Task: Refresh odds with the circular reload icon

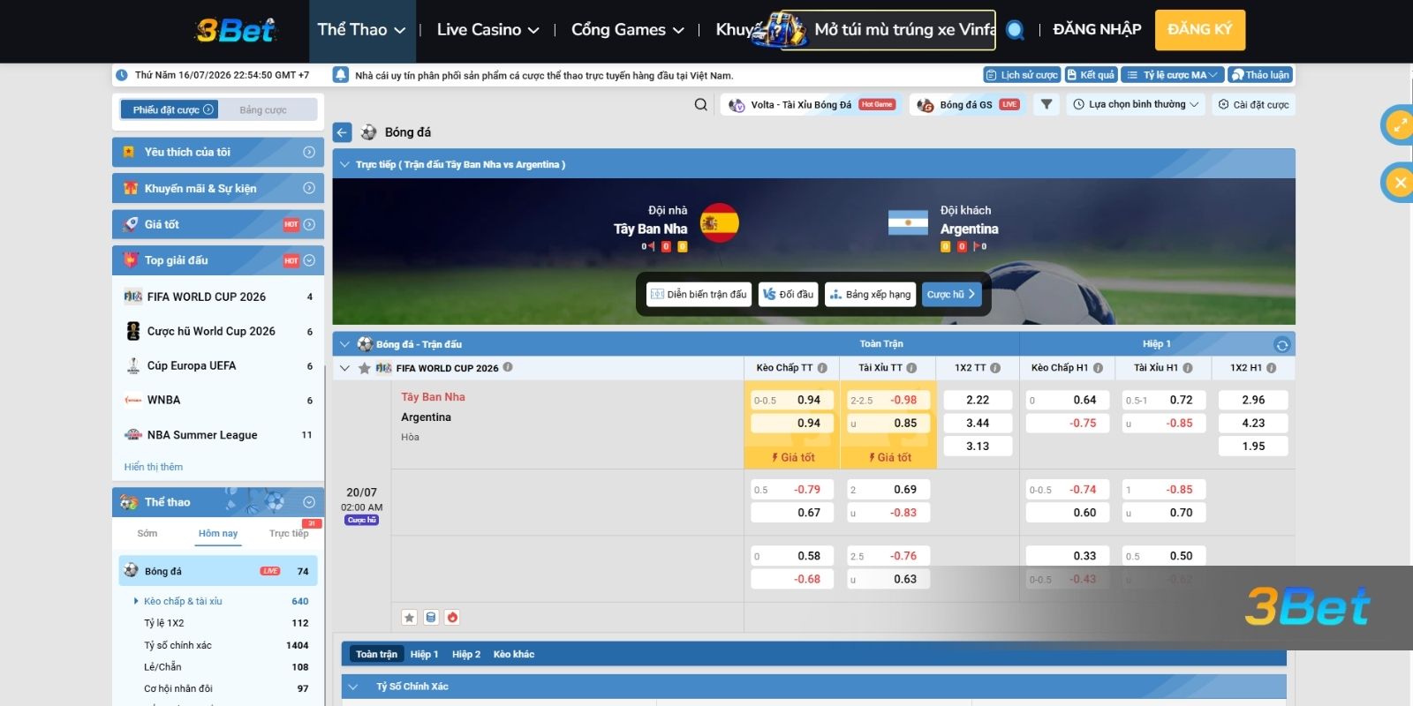Action: click(1282, 344)
